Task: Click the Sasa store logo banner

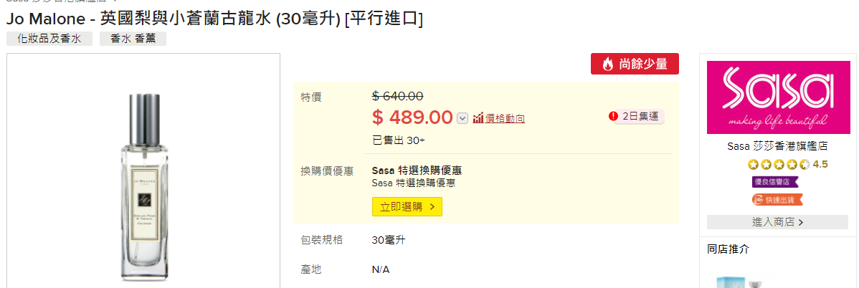Action: click(x=778, y=97)
